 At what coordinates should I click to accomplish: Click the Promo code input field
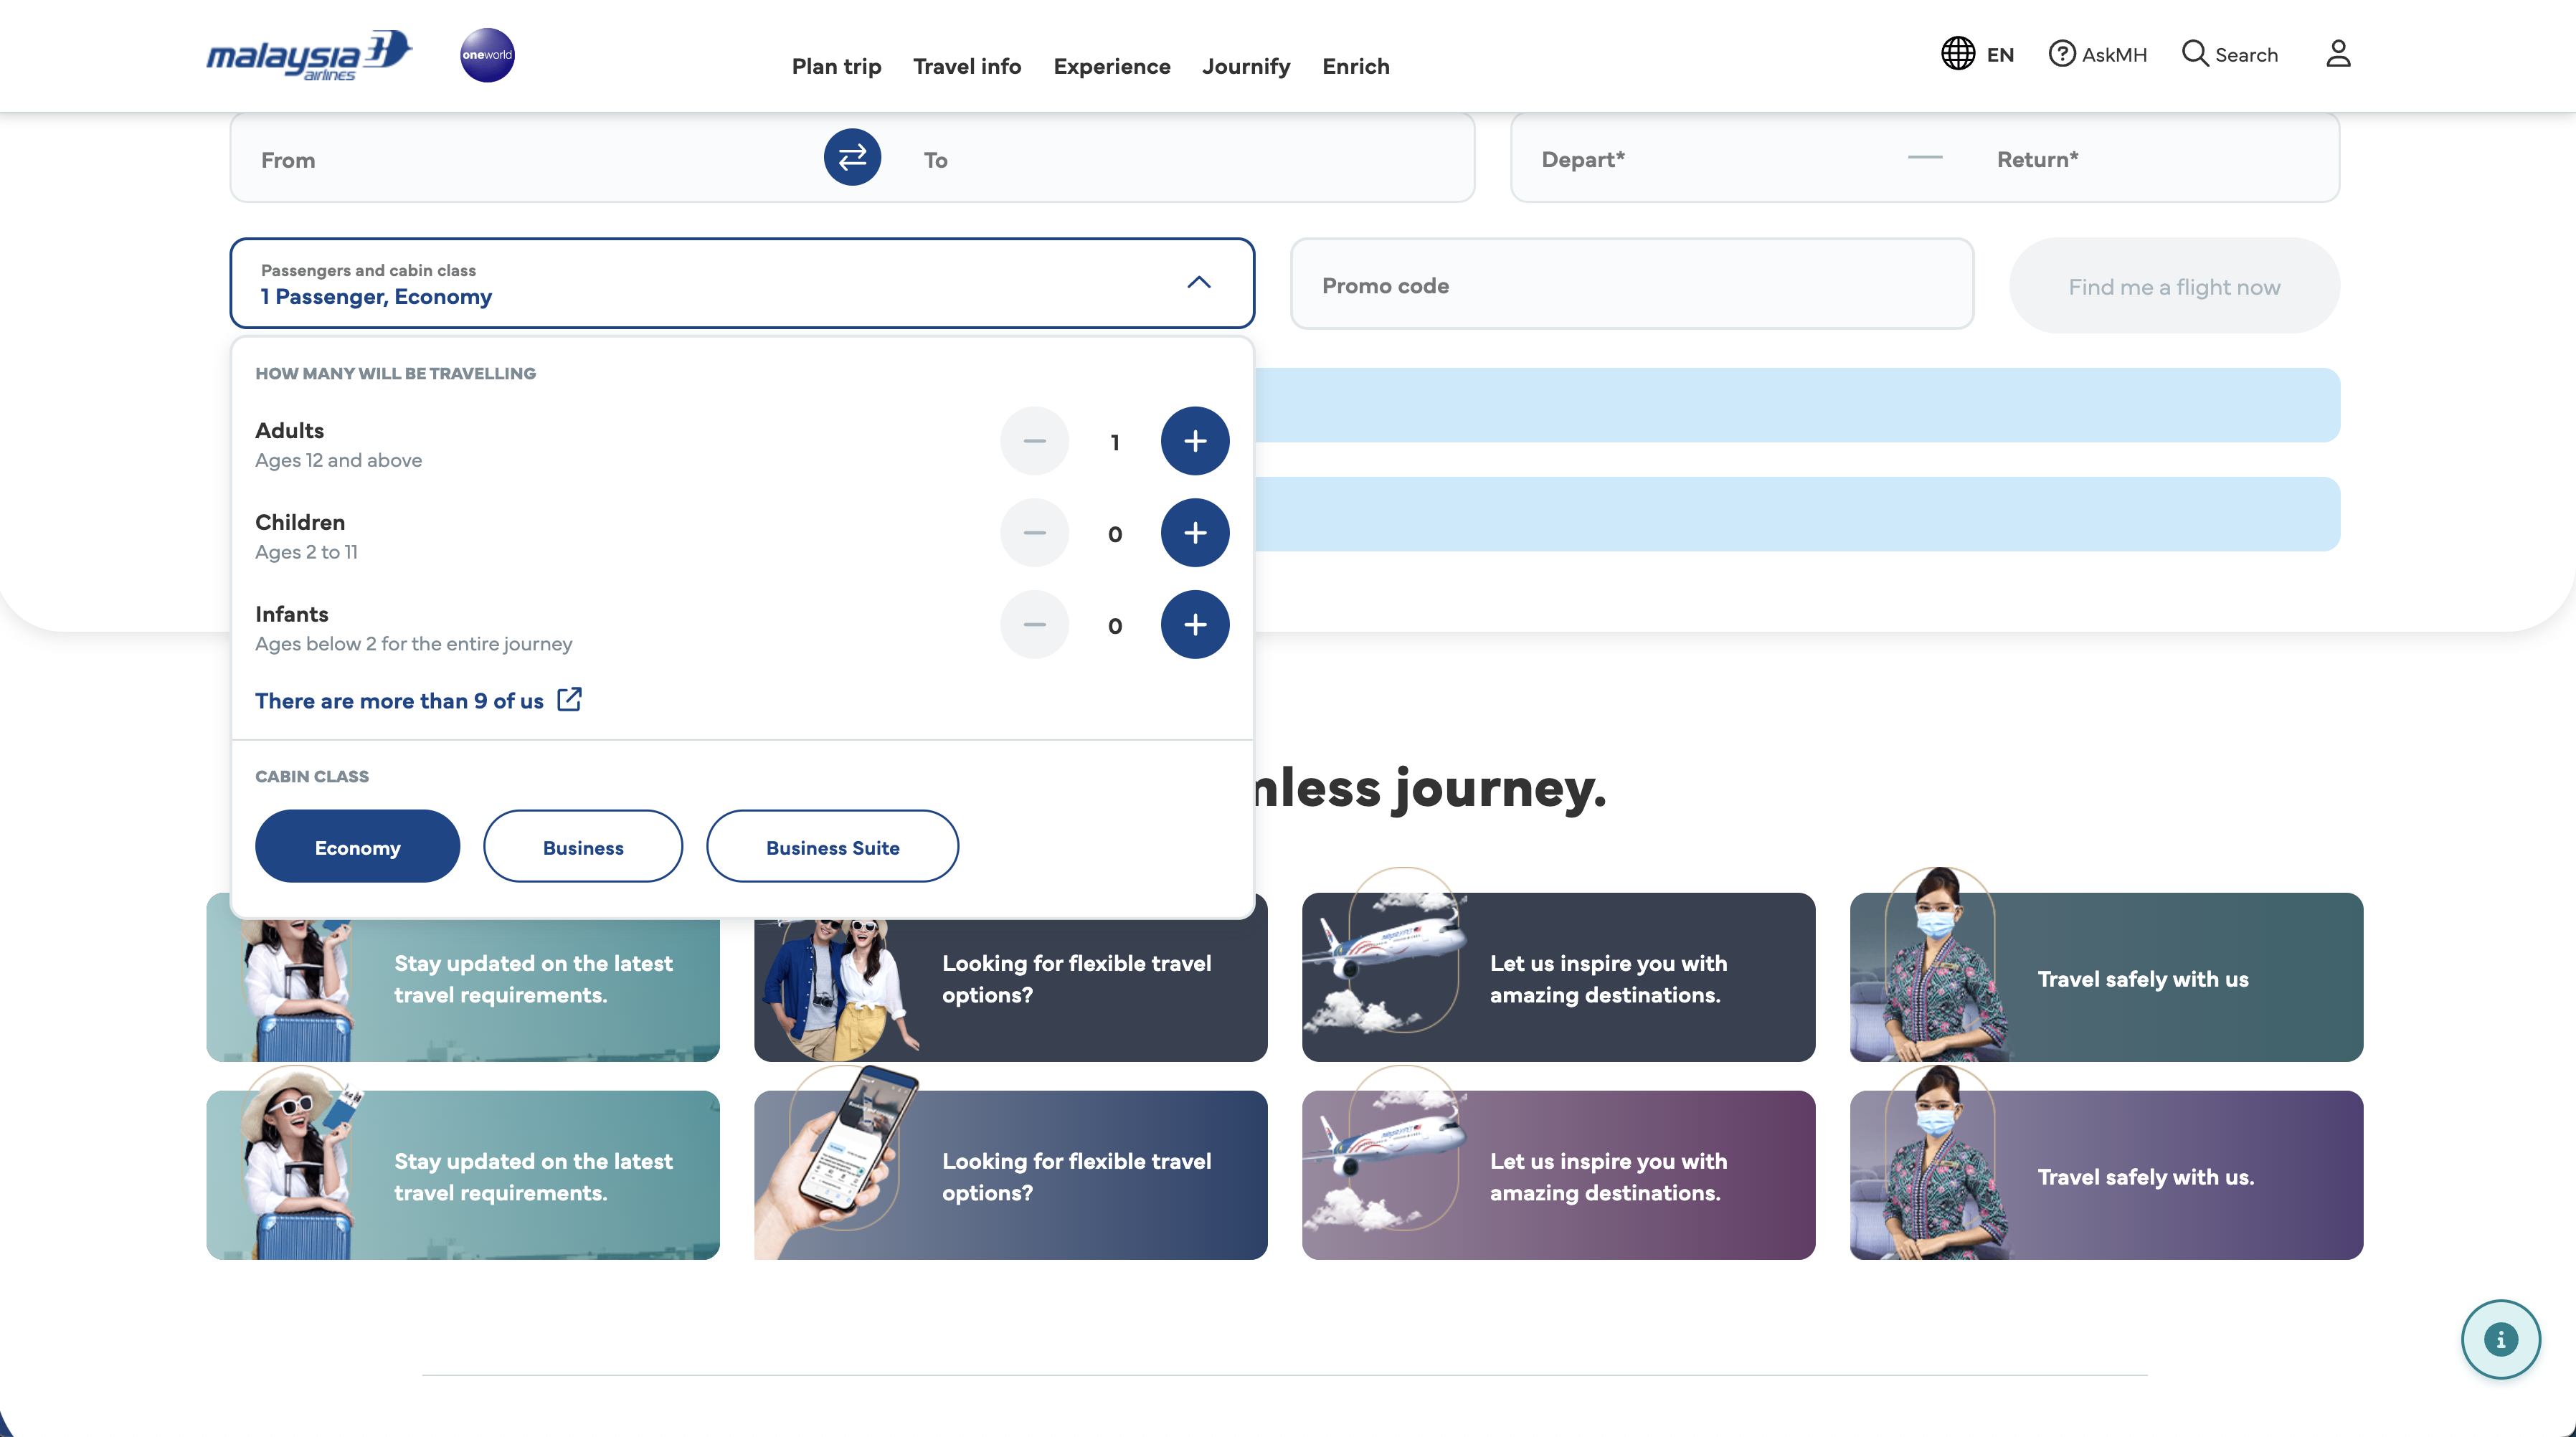(1631, 285)
